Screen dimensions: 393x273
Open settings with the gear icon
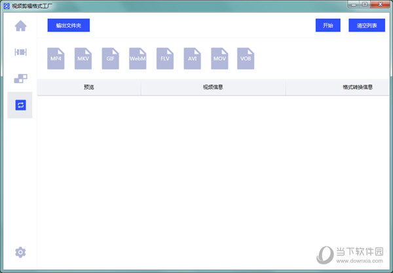(x=20, y=252)
